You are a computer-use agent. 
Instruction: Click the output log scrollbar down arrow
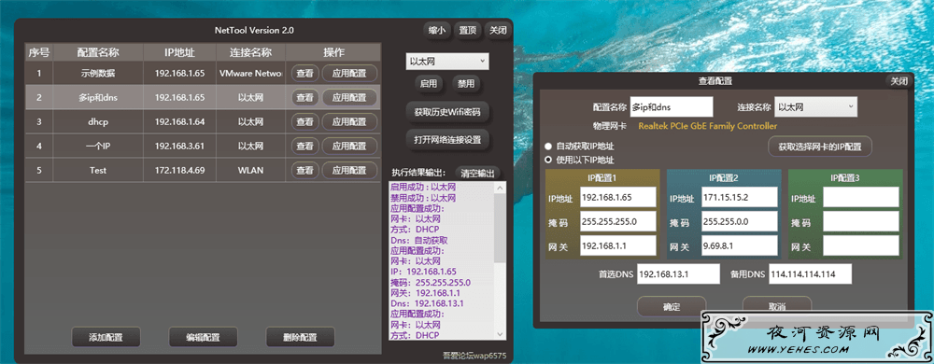click(x=500, y=334)
